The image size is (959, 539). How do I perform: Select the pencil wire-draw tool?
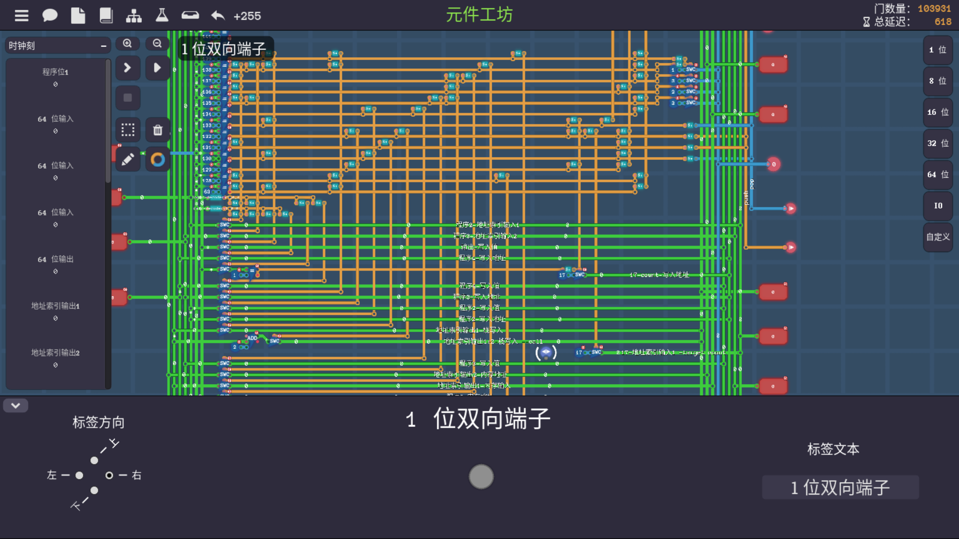coord(128,159)
